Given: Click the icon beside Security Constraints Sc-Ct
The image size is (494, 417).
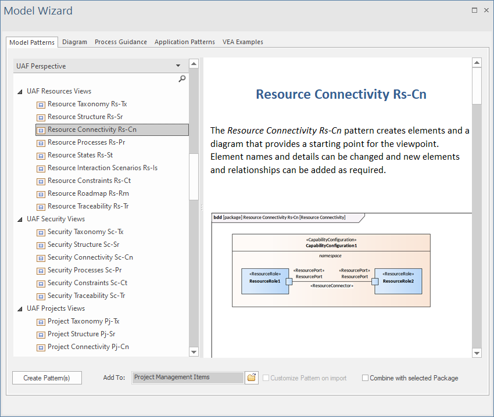Looking at the screenshot, I should 41,283.
